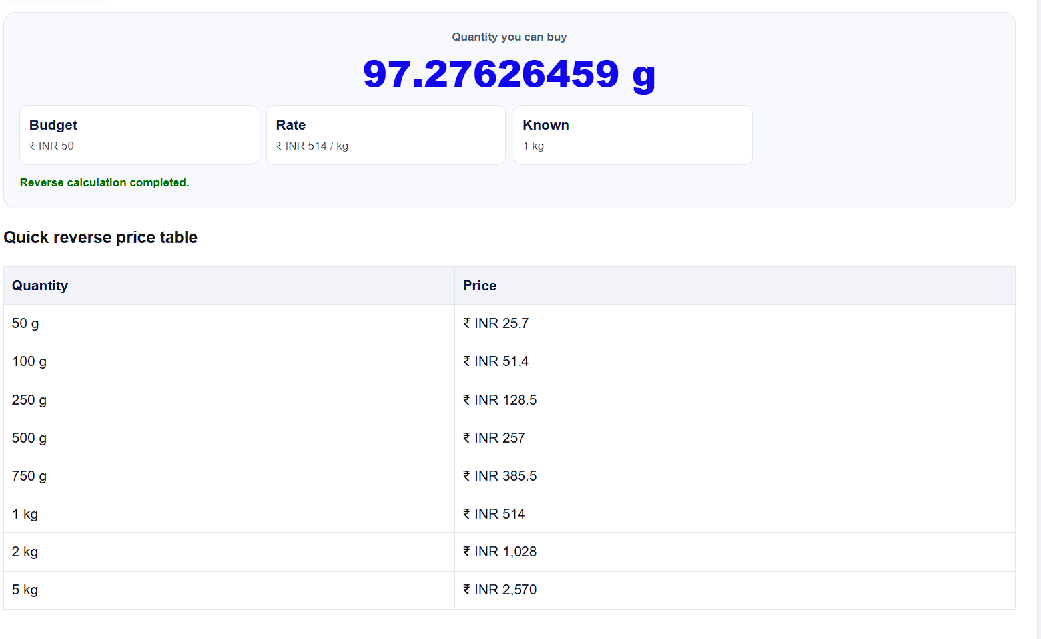The image size is (1041, 639).
Task: Click the 'Quick reverse price table' heading
Action: pyautogui.click(x=101, y=238)
